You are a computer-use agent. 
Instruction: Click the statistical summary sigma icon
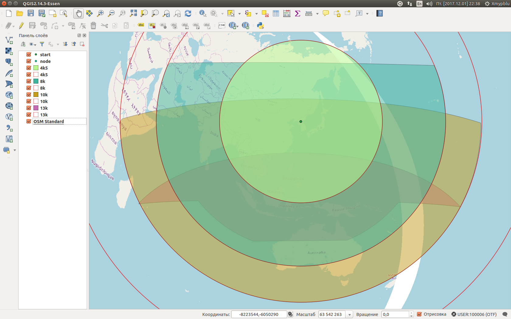[297, 13]
